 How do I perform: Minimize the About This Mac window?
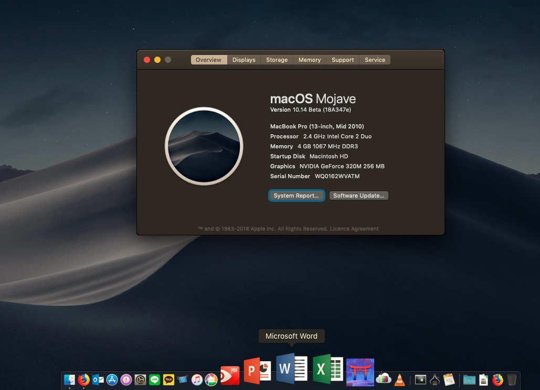pos(157,60)
